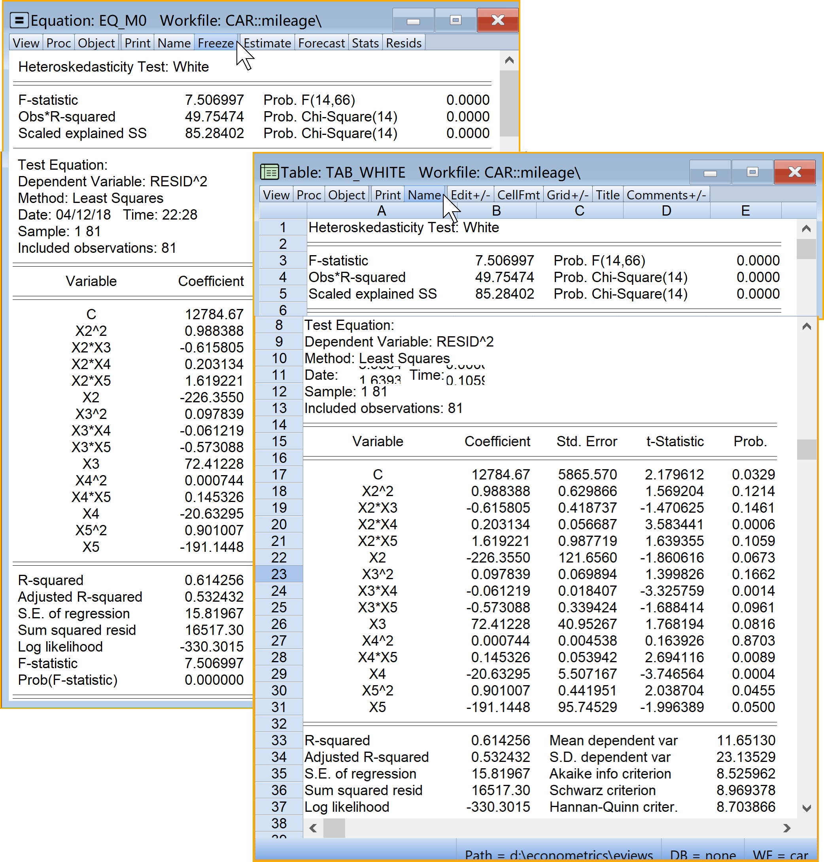Open the Proc menu in table window

(x=309, y=195)
